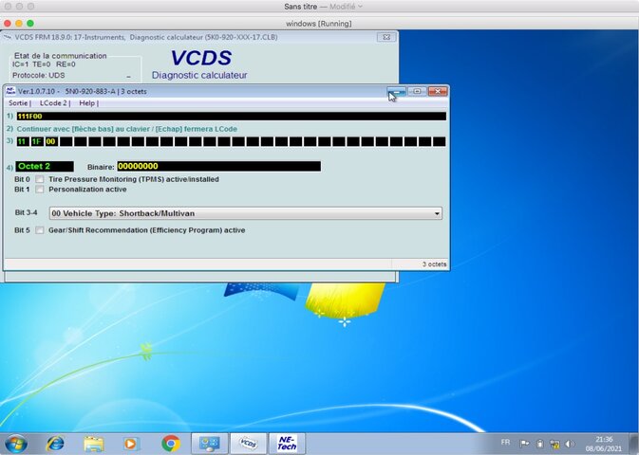Open the volume speaker tray icon
639x455 pixels.
point(570,444)
